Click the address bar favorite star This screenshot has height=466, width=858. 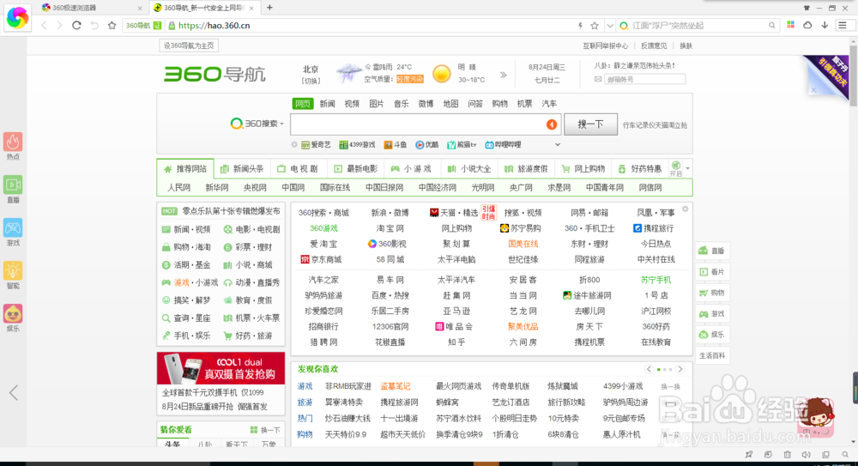(x=595, y=25)
